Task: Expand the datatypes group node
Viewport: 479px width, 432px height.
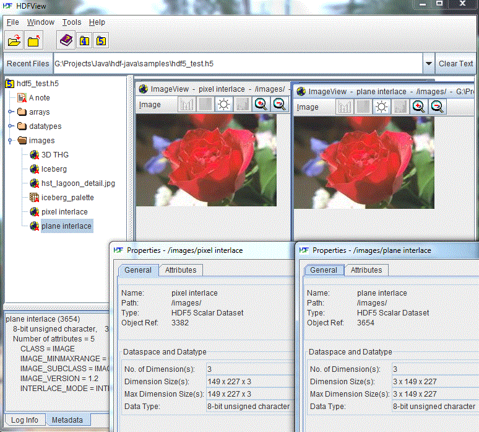Action: 11,126
